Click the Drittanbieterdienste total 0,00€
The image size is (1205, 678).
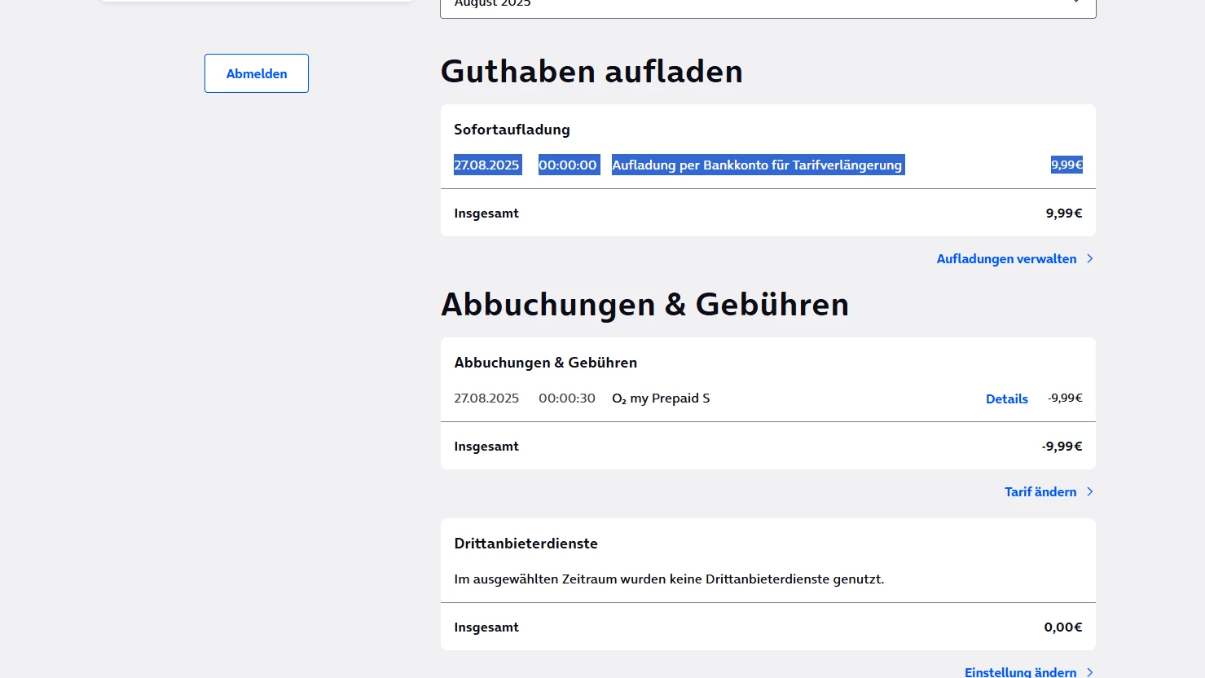coord(1063,627)
